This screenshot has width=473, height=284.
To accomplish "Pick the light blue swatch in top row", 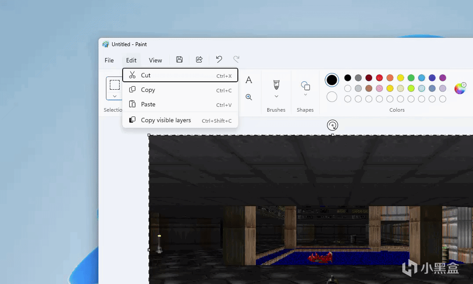I will (x=422, y=78).
